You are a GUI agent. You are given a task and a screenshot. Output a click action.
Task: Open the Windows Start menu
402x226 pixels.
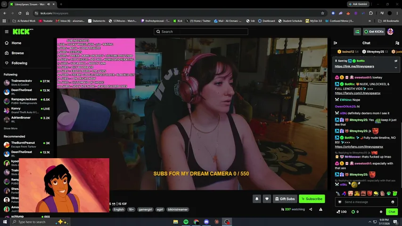[5, 222]
